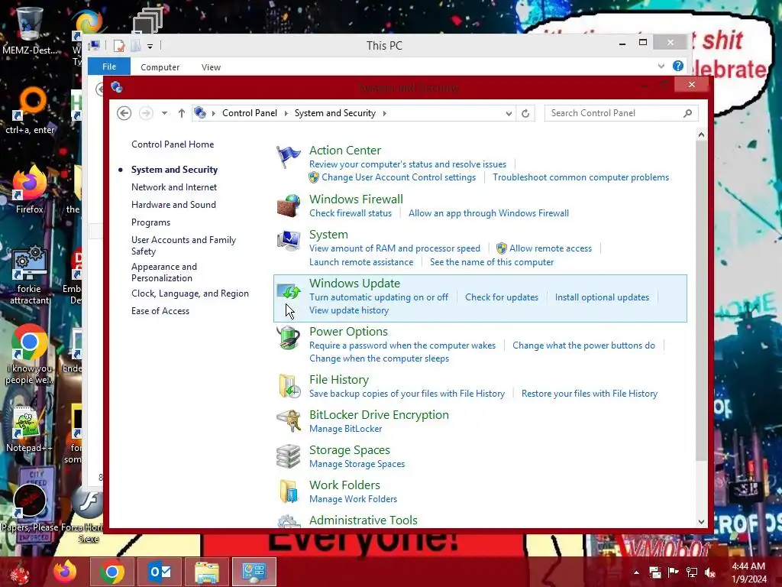Open the address bar history dropdown
The image size is (782, 587).
(509, 113)
